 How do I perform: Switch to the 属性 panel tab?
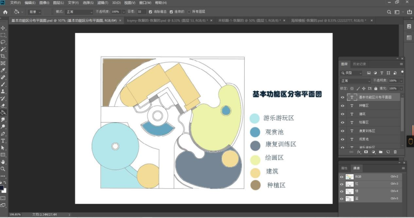[344, 168]
